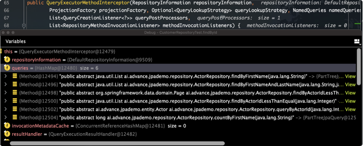The image size is (363, 146).
Task: Select the resultHandler variable row
Action: point(178,134)
